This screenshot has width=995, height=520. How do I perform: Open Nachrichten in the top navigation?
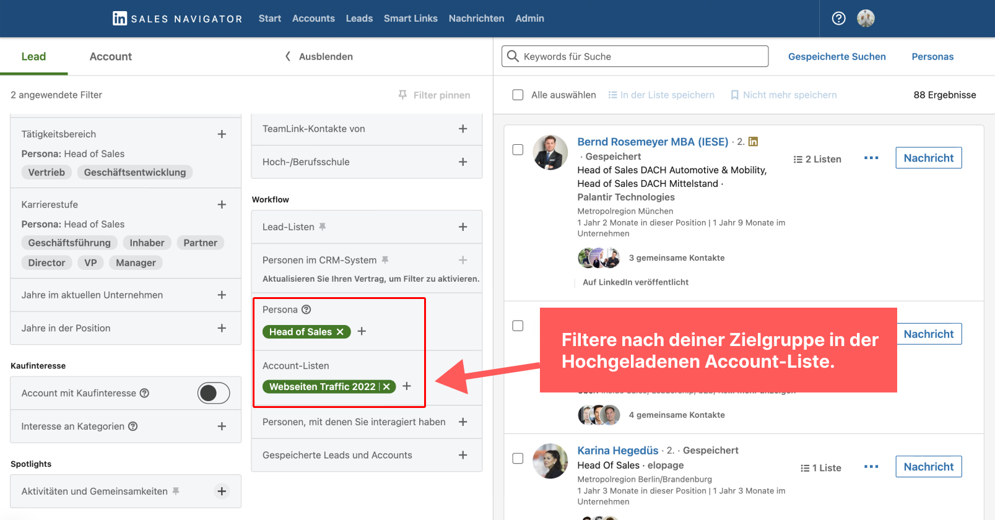(x=476, y=19)
